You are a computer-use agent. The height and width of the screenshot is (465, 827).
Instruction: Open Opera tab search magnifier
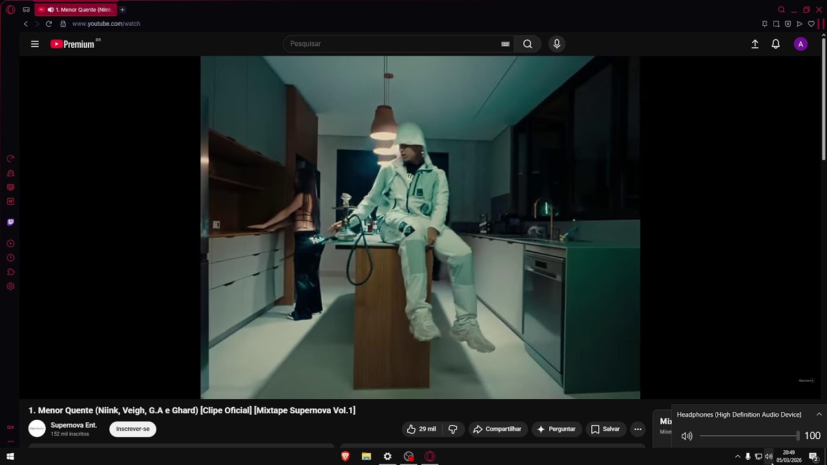(x=781, y=10)
